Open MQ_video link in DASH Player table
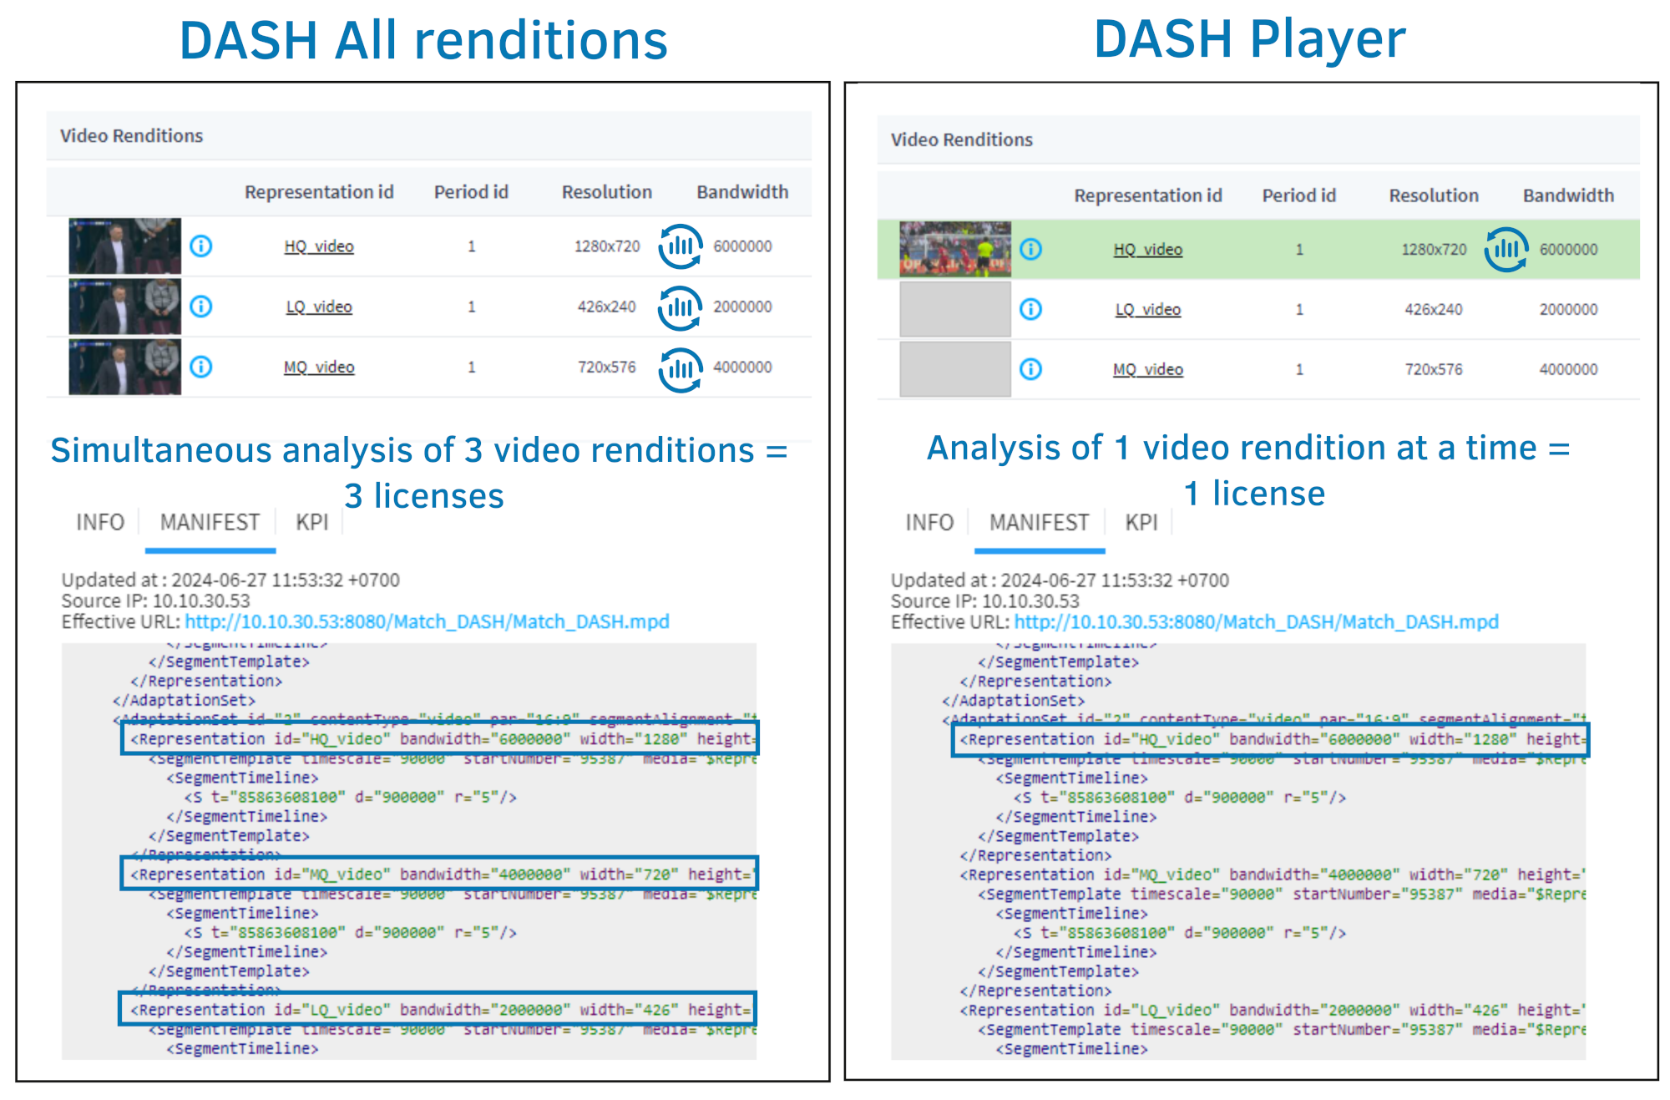The image size is (1670, 1100). coord(1148,369)
